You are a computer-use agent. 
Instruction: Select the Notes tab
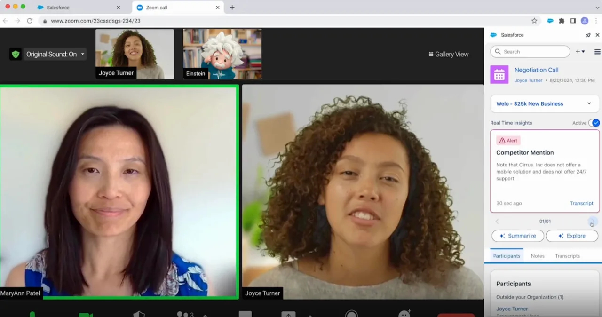pos(538,256)
